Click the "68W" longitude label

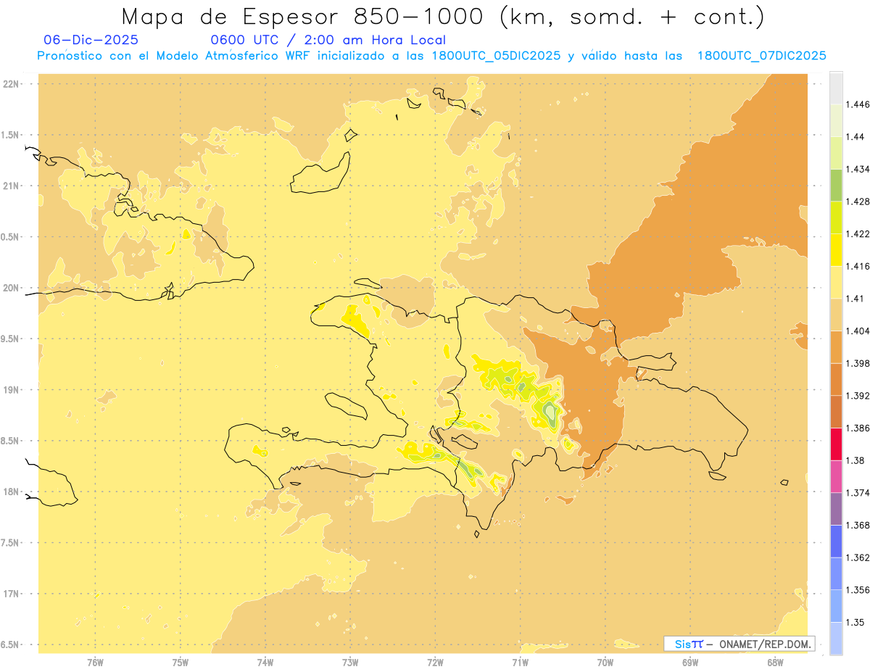[x=775, y=663]
